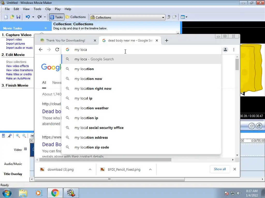Click the New Collection Folder icon

coord(174,17)
